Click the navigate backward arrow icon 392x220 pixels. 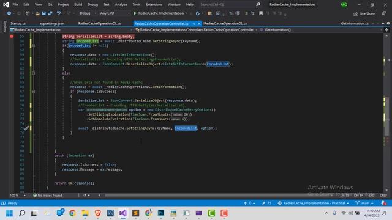coord(9,13)
